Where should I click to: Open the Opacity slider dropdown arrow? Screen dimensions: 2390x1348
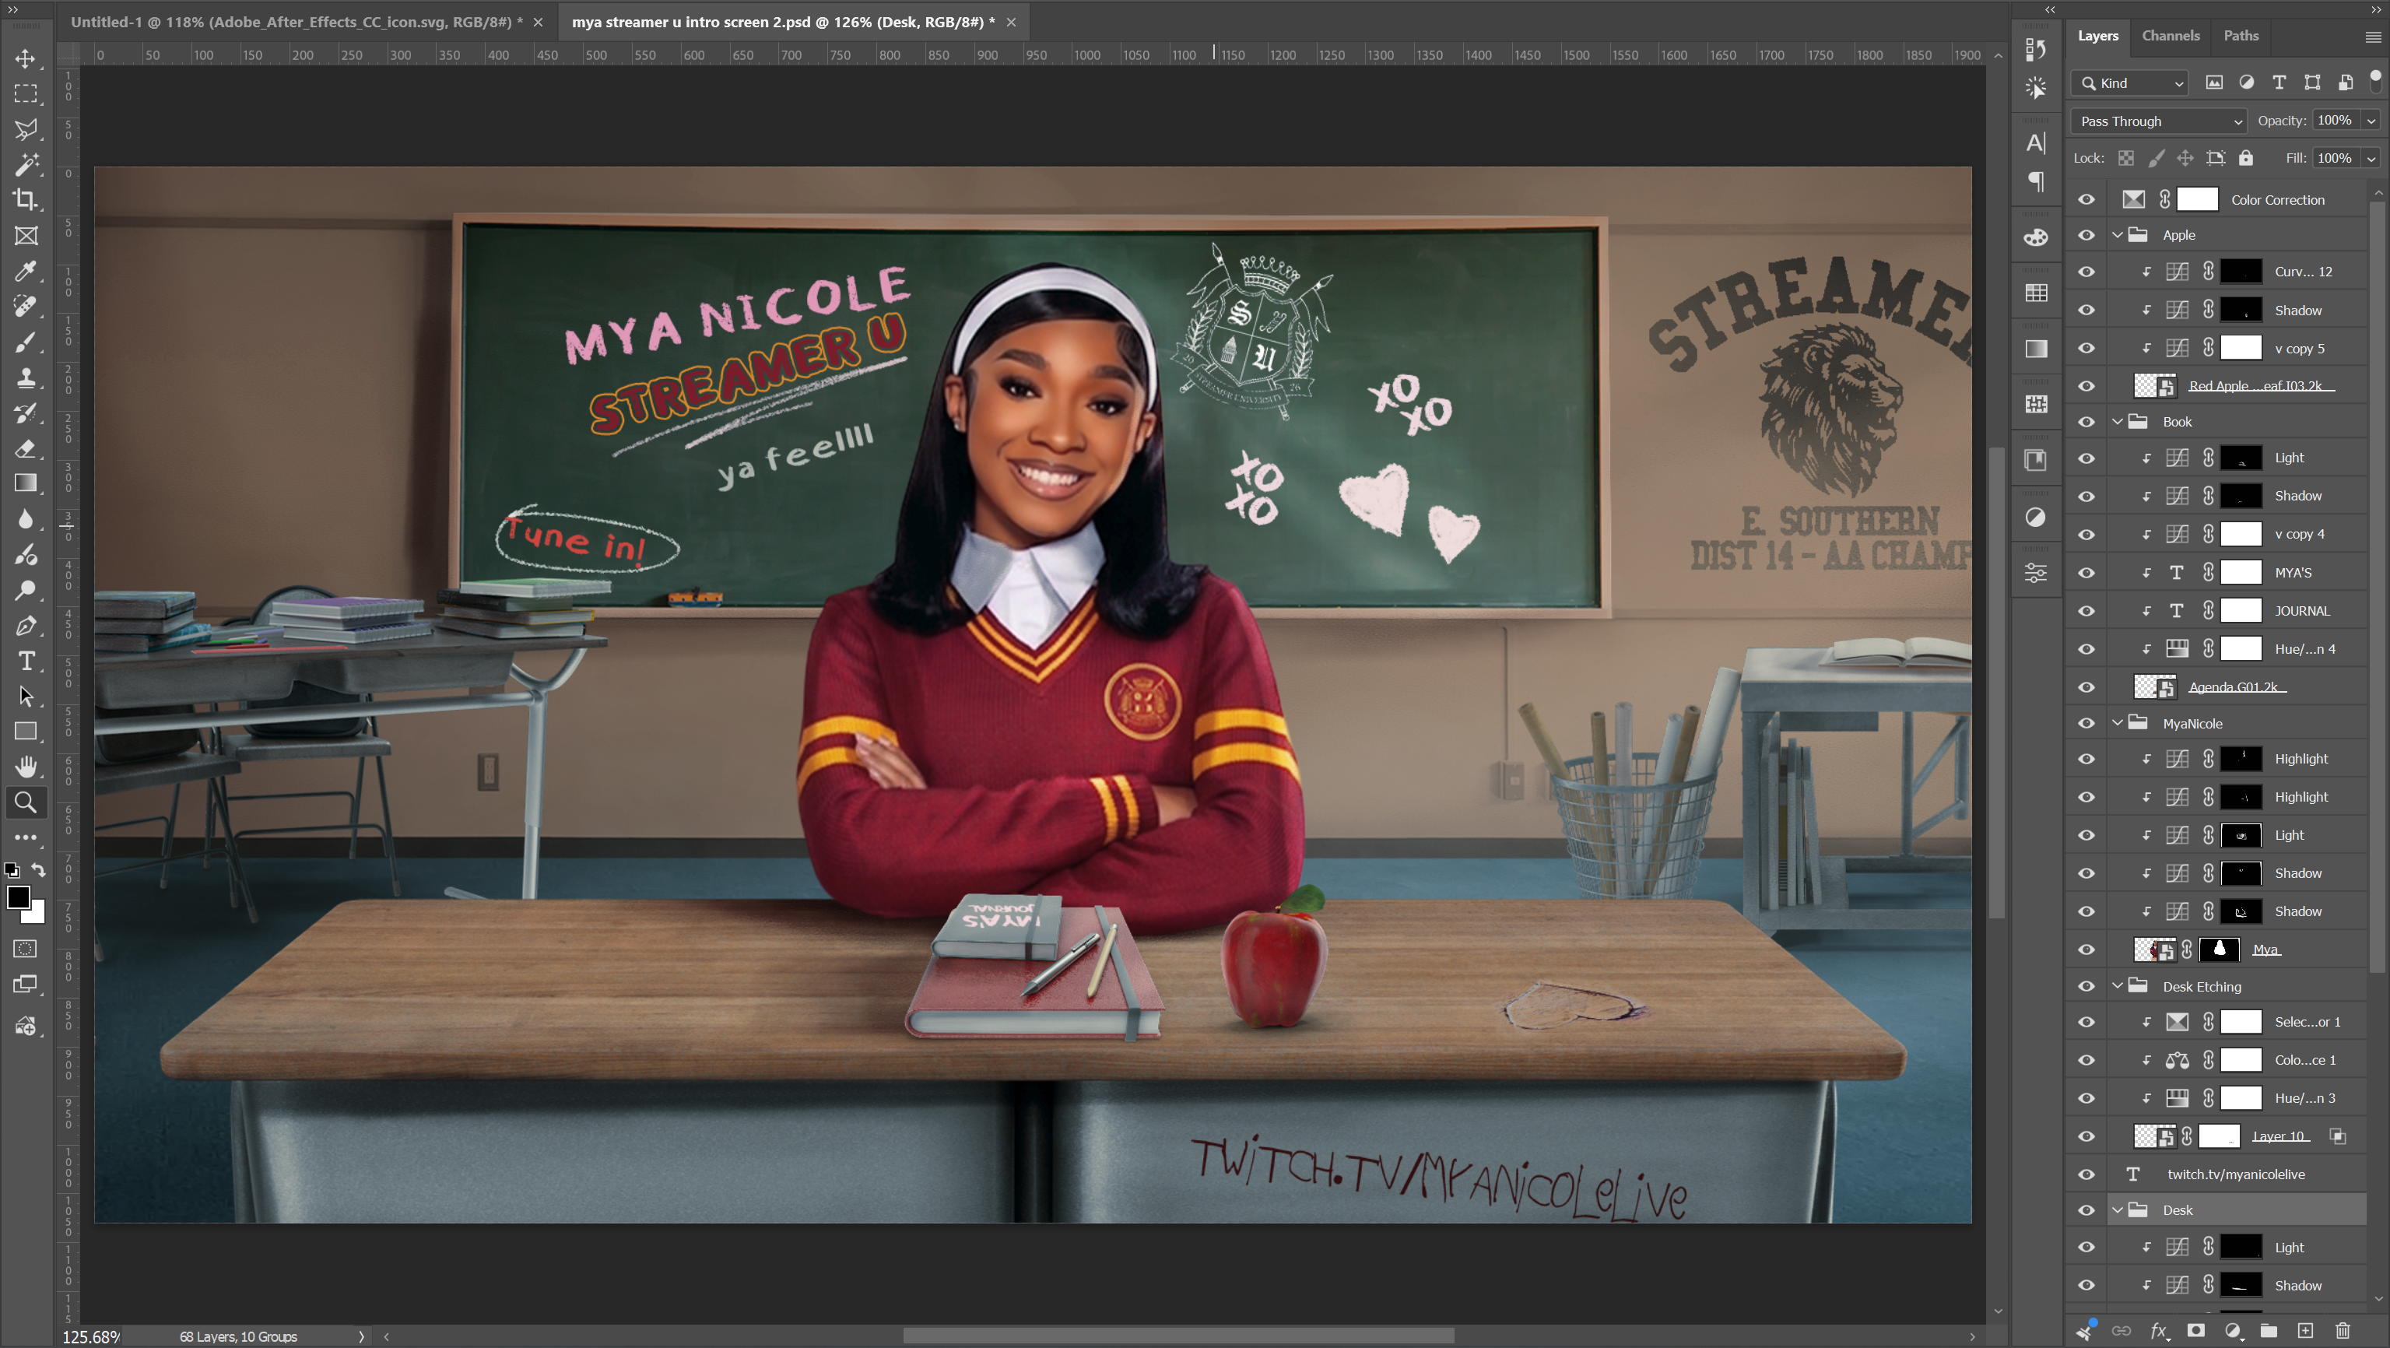coord(2371,121)
